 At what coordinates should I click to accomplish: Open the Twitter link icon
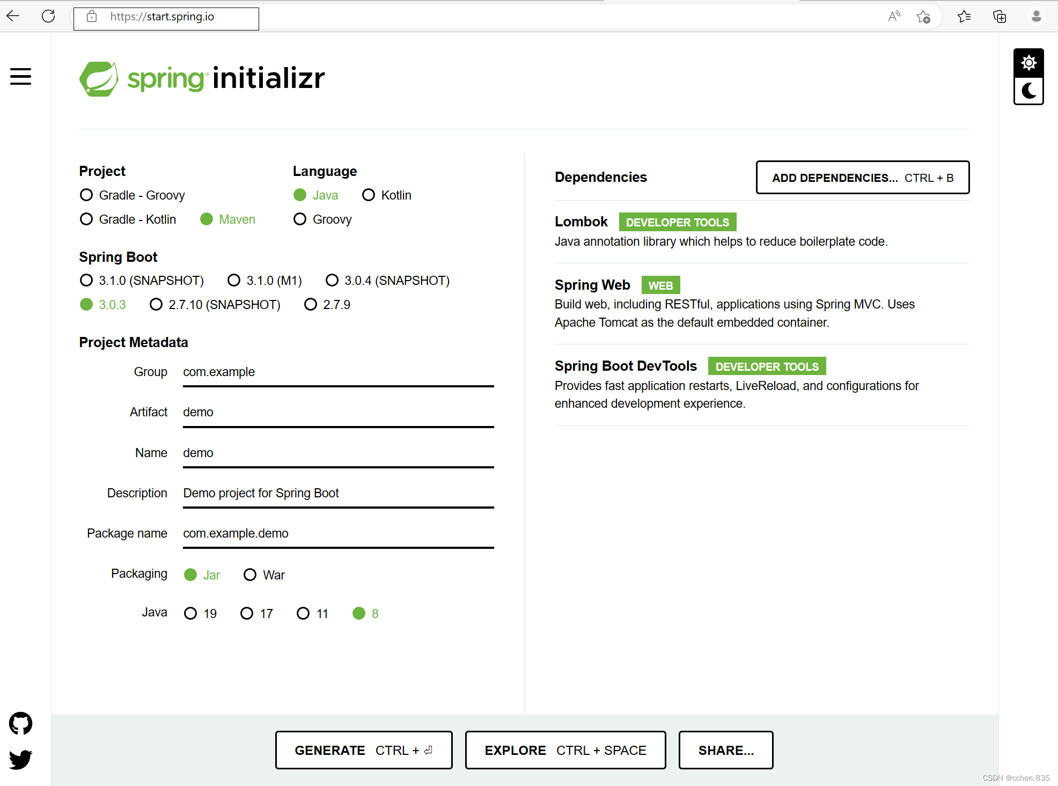(x=20, y=759)
